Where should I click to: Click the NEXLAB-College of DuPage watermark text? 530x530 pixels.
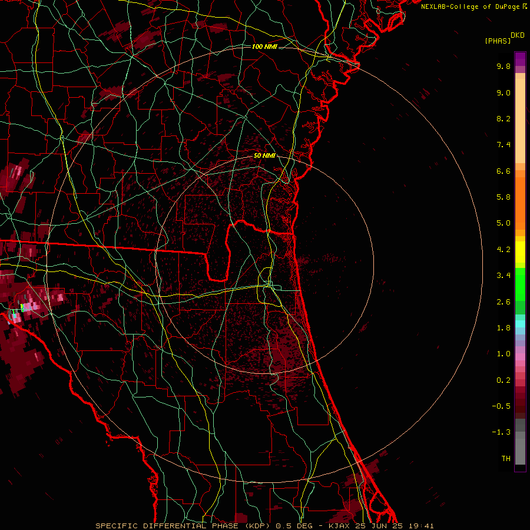tap(471, 6)
